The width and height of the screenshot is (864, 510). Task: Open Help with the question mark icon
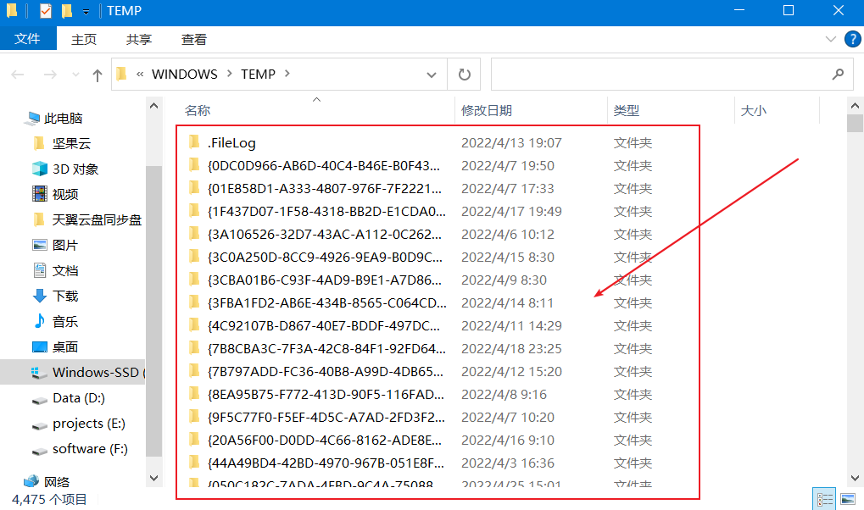pos(852,39)
